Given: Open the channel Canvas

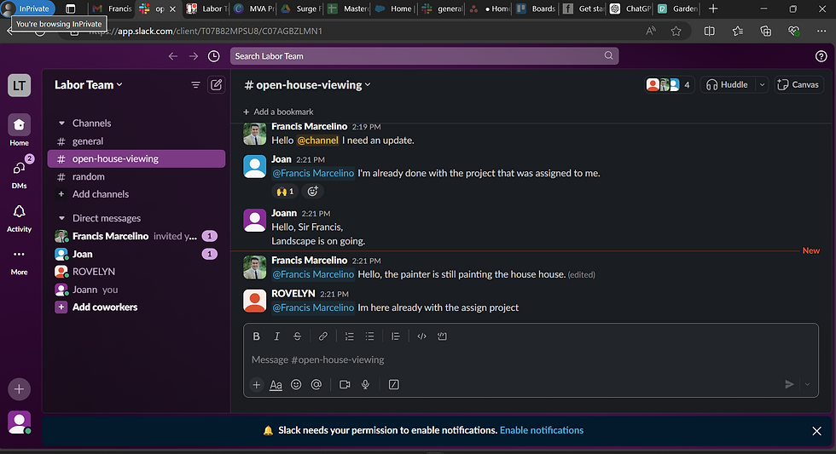Looking at the screenshot, I should 798,84.
